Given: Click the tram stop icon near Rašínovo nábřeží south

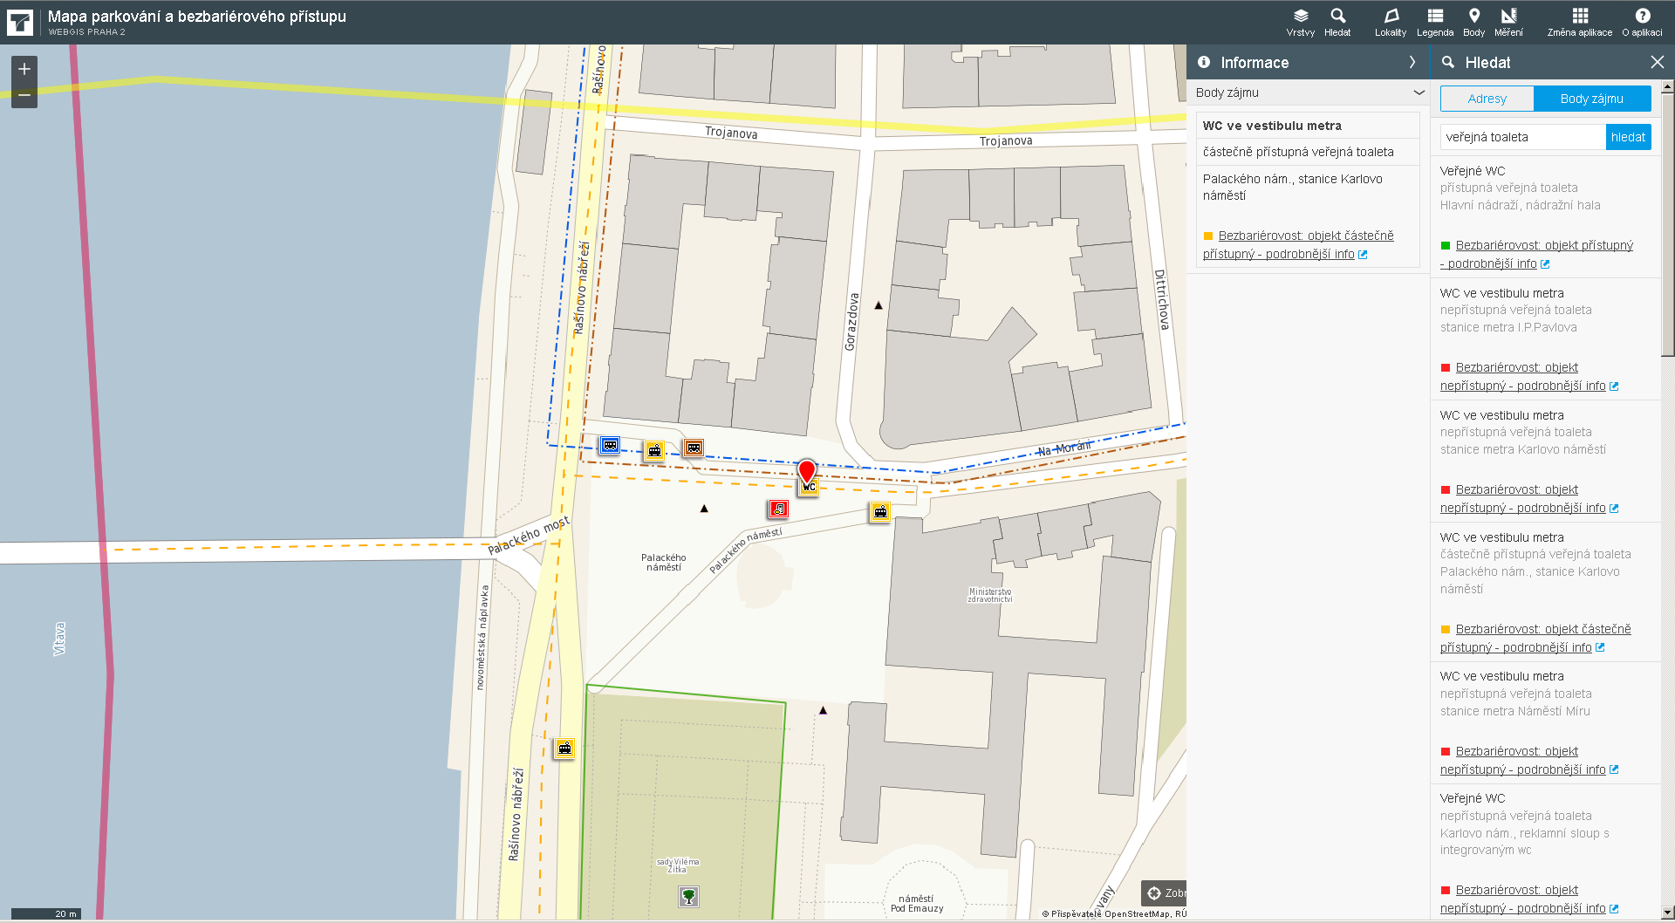Looking at the screenshot, I should pos(564,749).
